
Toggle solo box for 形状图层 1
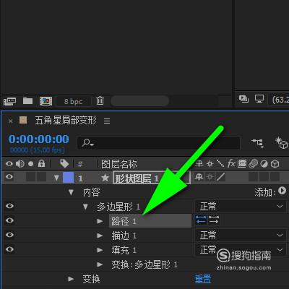click(x=30, y=177)
